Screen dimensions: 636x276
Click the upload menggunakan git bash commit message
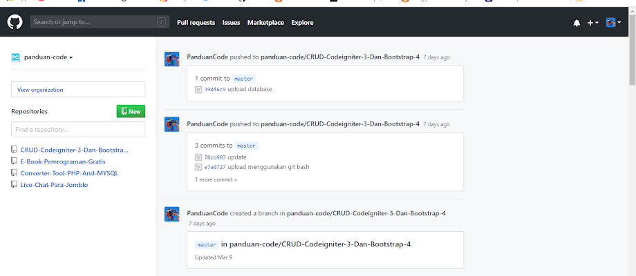pos(268,167)
